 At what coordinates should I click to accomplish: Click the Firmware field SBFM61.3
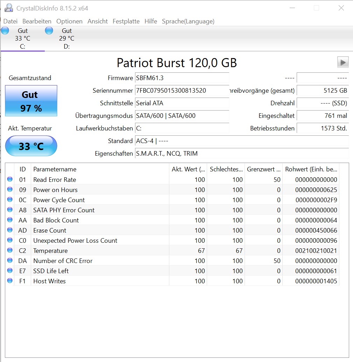[182, 78]
